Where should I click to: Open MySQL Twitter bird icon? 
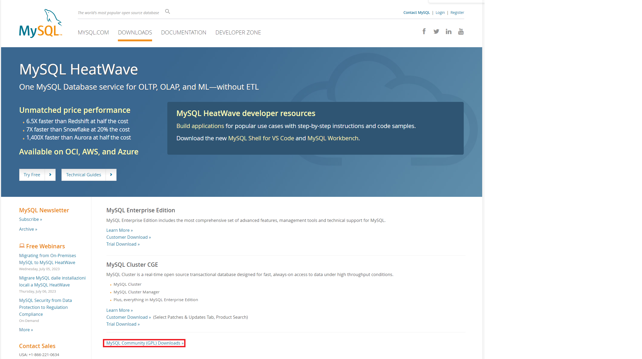click(x=436, y=31)
